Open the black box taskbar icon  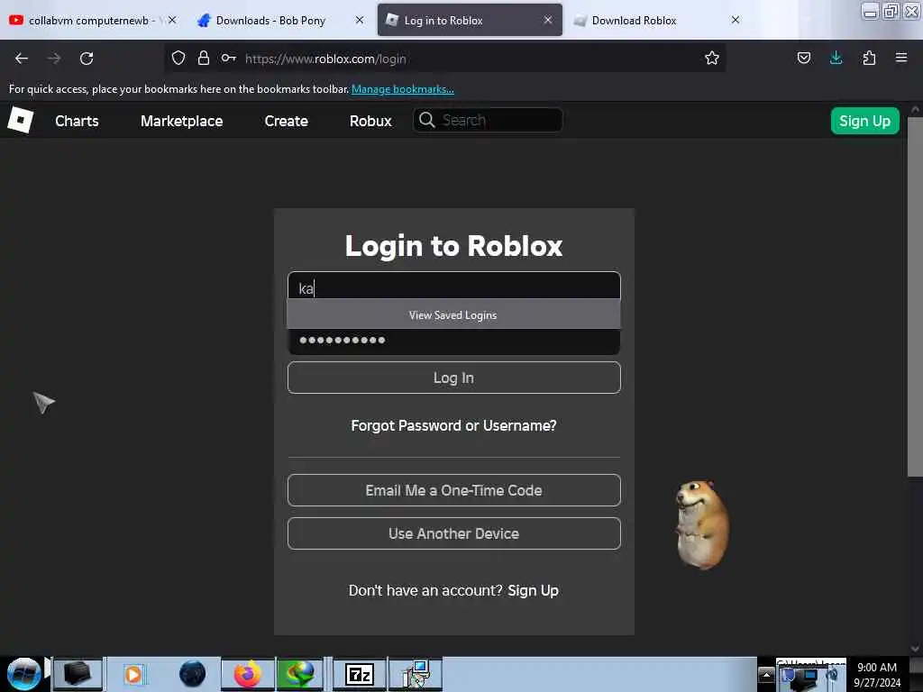click(78, 674)
